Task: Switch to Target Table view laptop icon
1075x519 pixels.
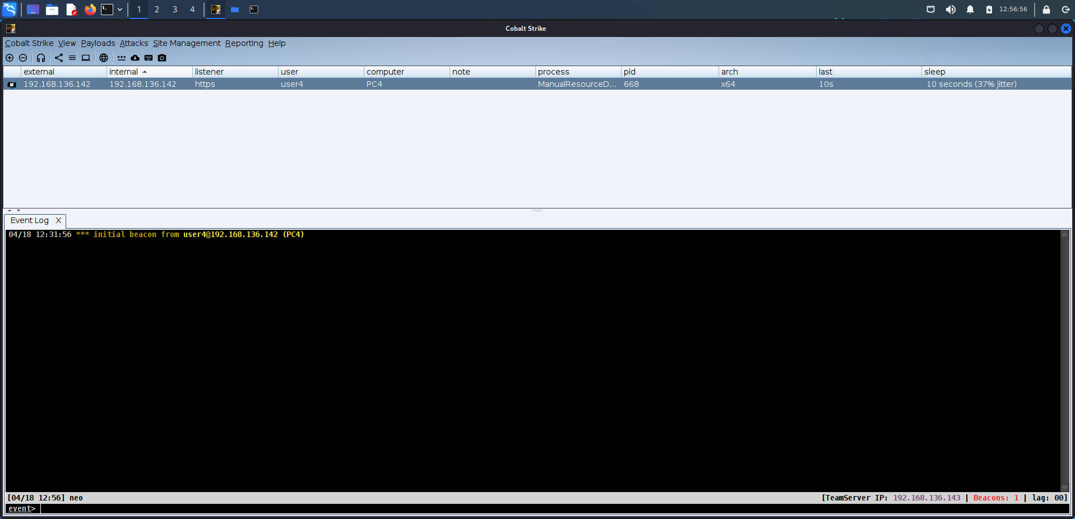Action: coord(86,58)
